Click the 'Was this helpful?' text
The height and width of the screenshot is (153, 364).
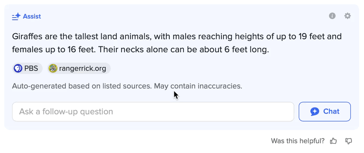tap(298, 141)
